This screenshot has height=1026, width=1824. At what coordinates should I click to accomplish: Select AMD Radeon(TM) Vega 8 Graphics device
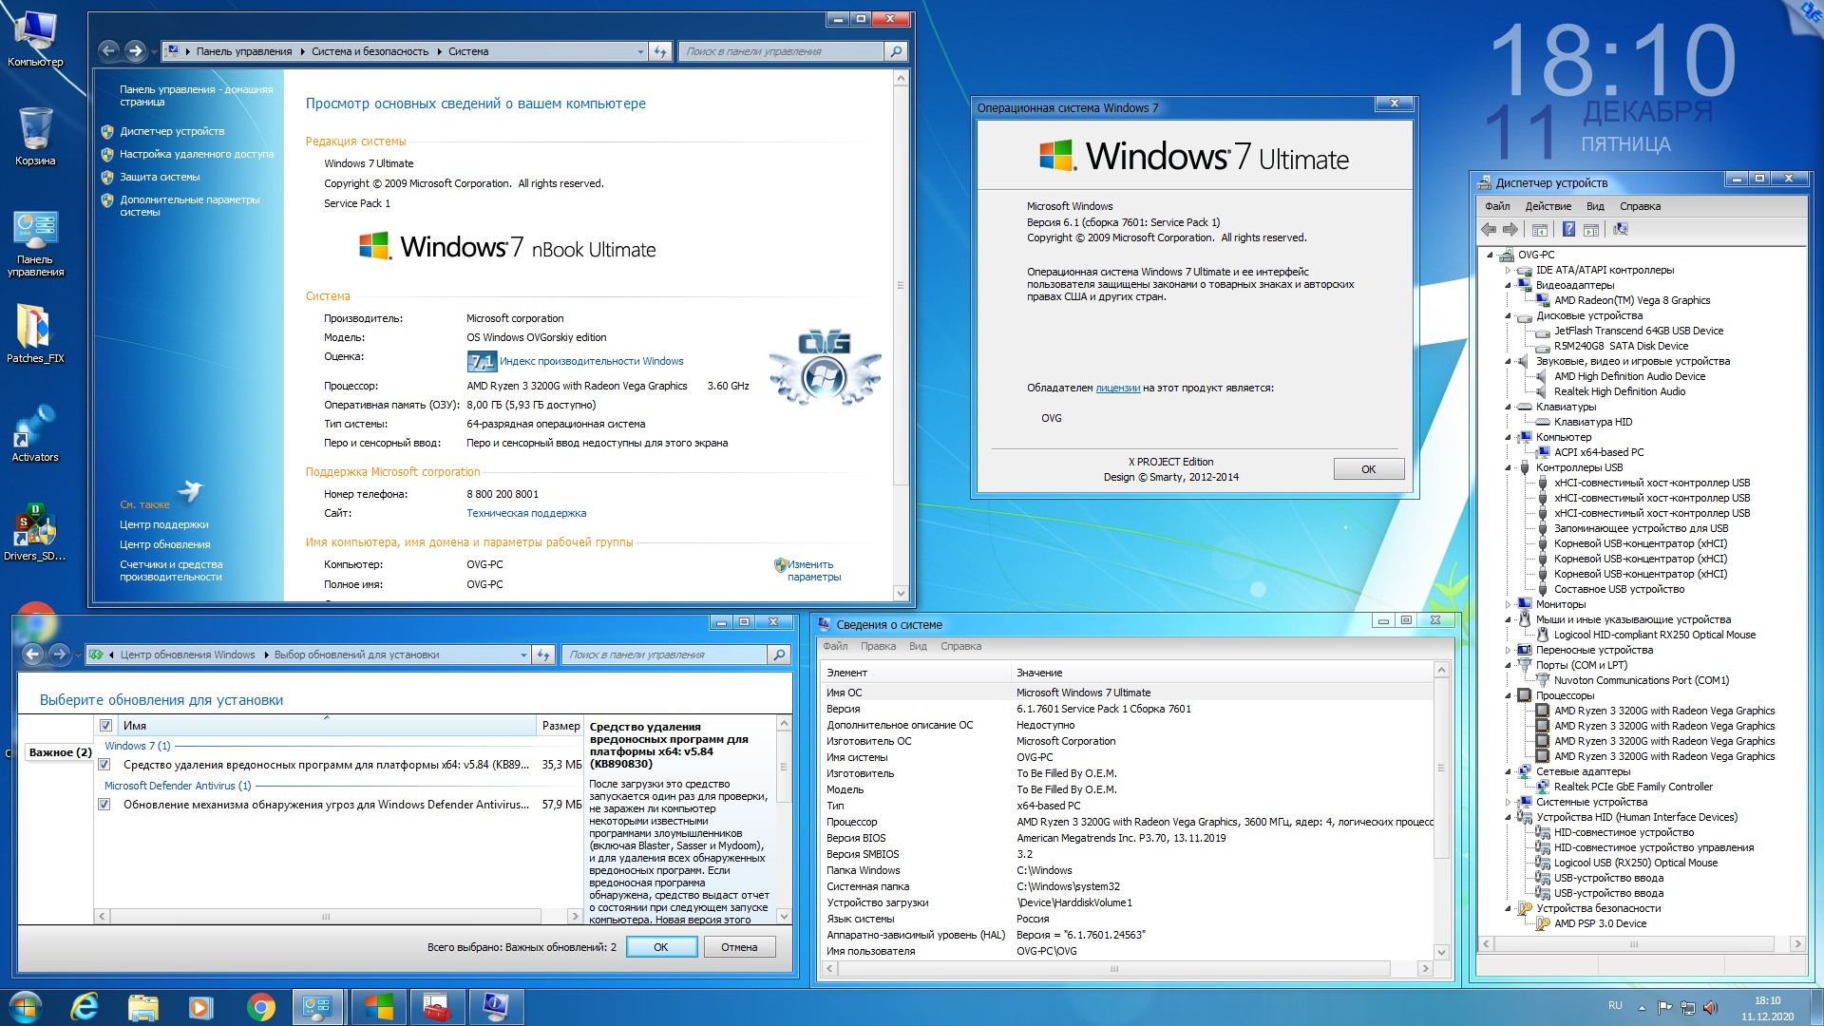point(1631,300)
